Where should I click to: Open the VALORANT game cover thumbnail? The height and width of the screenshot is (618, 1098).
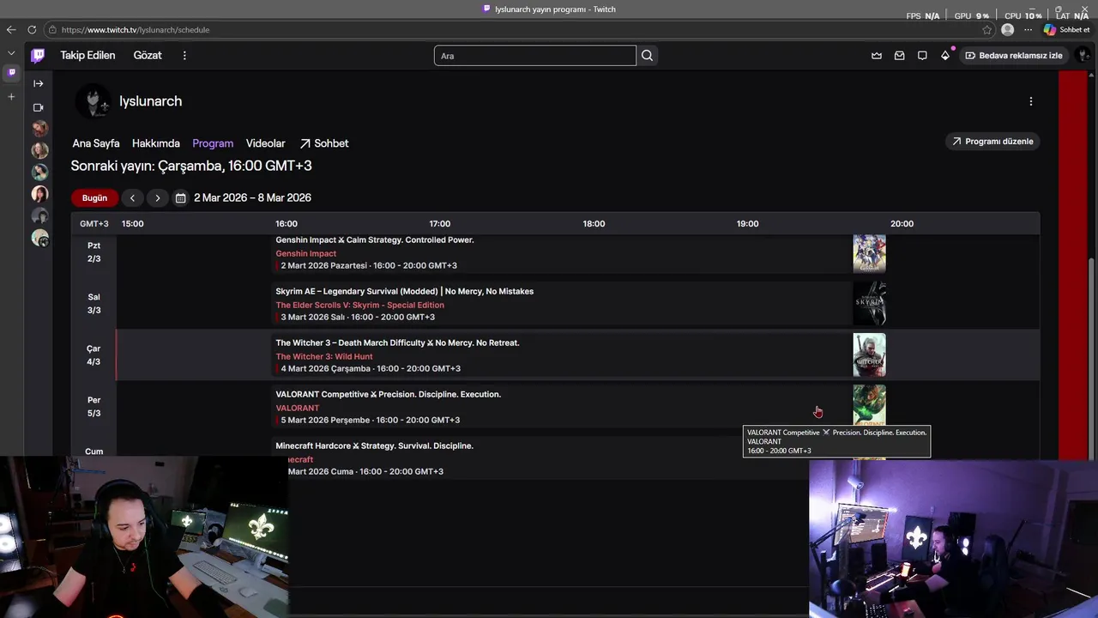[869, 406]
